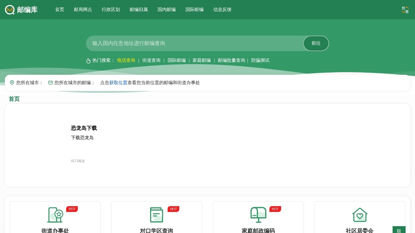Switch to the 首页 tab

click(x=60, y=10)
